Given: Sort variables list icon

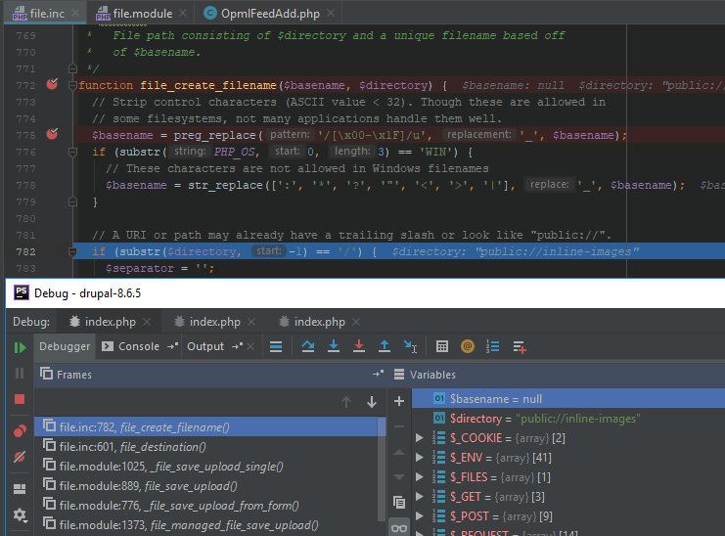Looking at the screenshot, I should point(493,346).
